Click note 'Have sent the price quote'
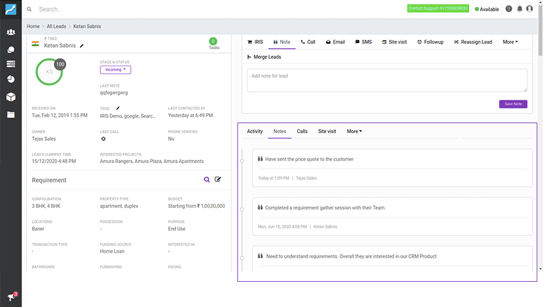 pyautogui.click(x=309, y=159)
